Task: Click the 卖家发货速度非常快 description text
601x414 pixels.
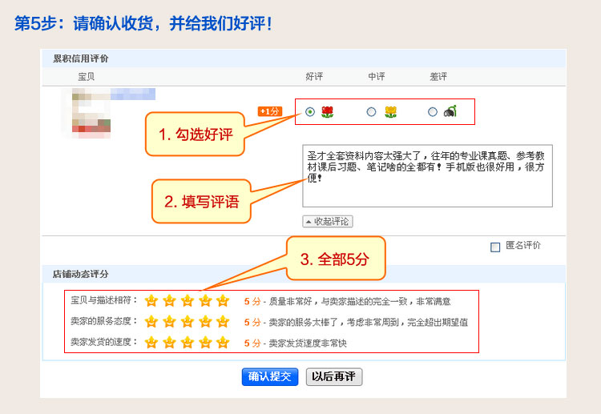Action: tap(308, 344)
